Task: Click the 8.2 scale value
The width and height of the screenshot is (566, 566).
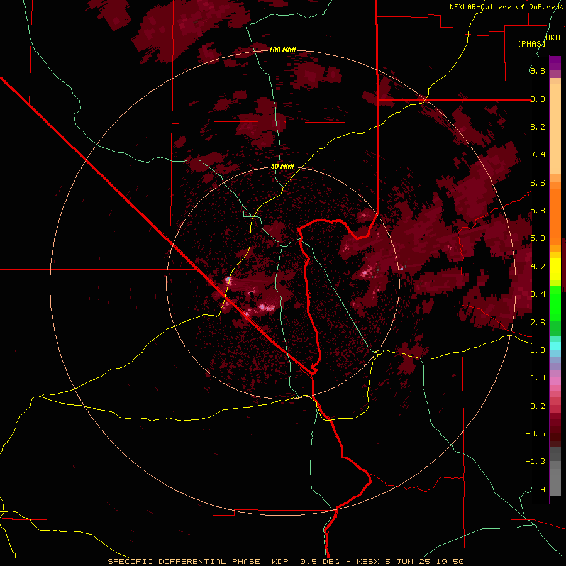Action: [538, 126]
